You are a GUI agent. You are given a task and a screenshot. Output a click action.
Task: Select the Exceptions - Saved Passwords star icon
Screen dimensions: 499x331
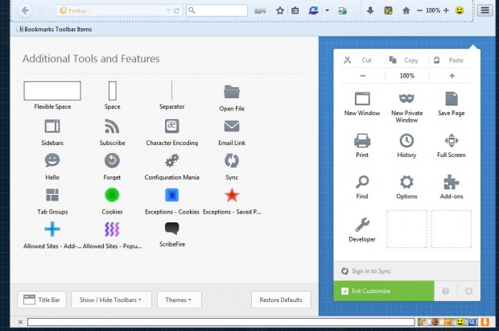click(232, 195)
